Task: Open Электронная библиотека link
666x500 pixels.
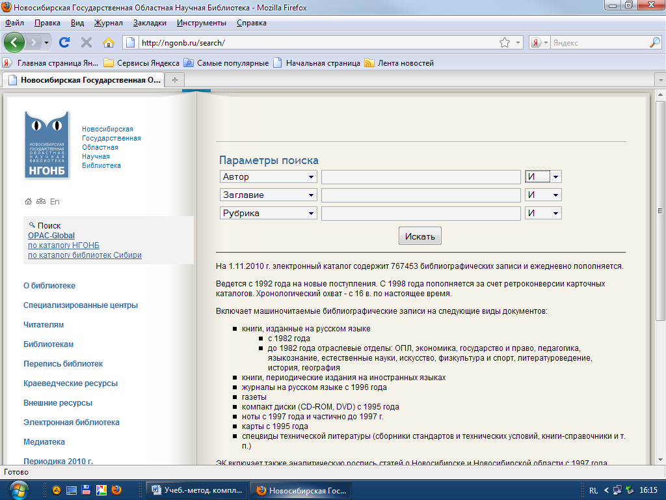Action: point(72,423)
